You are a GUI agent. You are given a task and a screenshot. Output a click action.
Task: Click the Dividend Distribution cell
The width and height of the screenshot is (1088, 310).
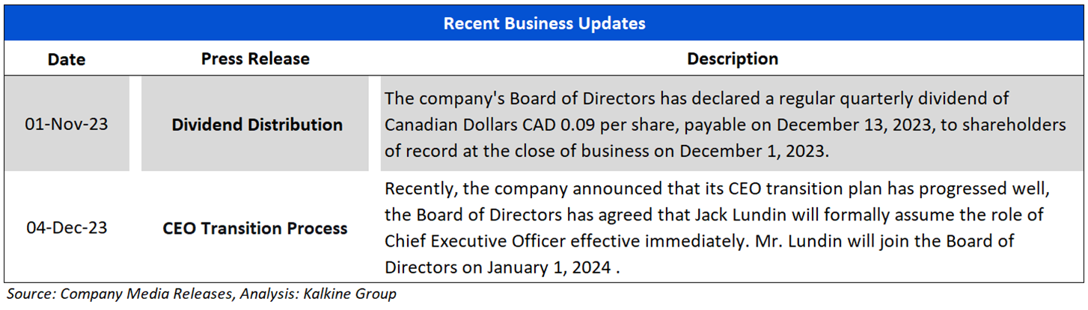257,125
